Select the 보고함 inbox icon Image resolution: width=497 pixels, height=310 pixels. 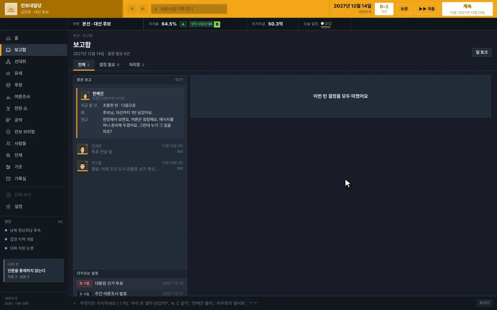tap(8, 50)
